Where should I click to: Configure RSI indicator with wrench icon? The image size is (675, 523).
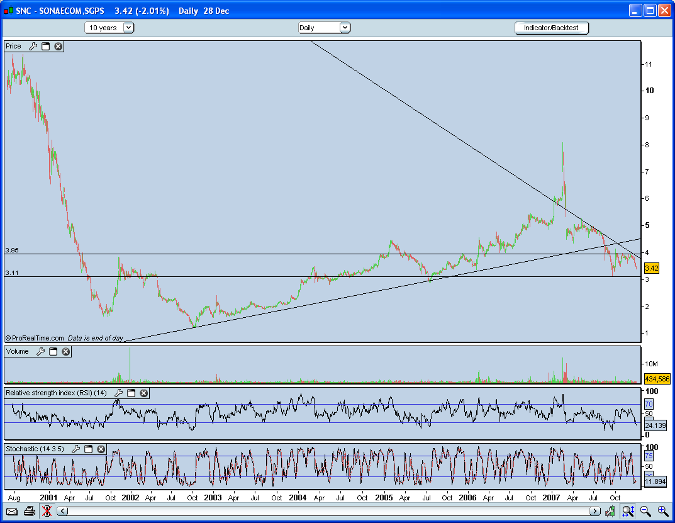[118, 393]
